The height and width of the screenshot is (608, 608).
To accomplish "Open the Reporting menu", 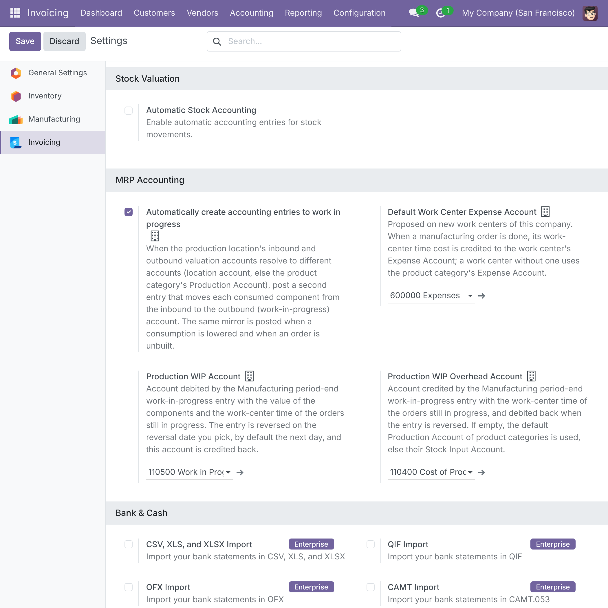I will pyautogui.click(x=303, y=13).
